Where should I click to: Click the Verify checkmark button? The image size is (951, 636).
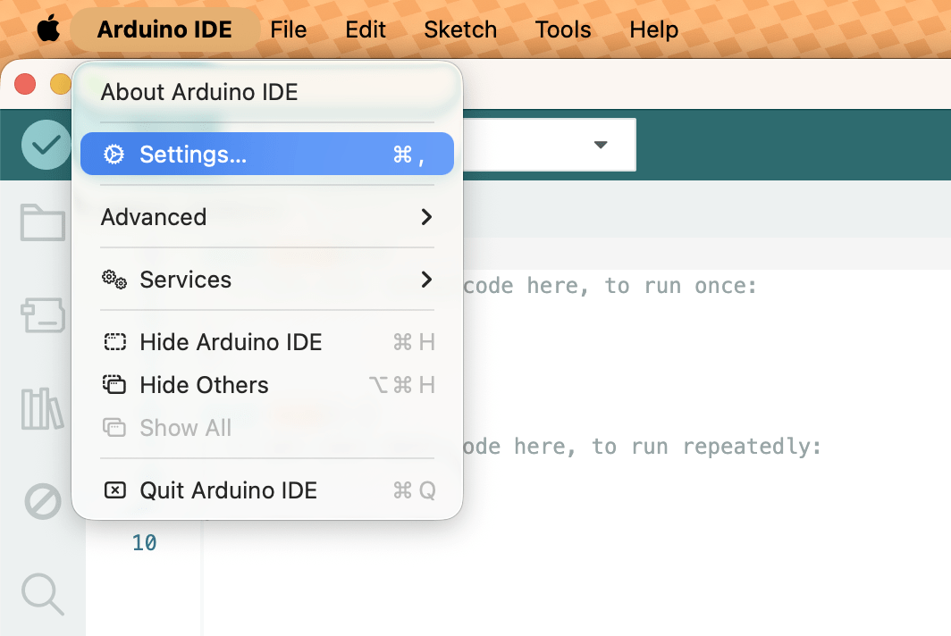[x=46, y=145]
